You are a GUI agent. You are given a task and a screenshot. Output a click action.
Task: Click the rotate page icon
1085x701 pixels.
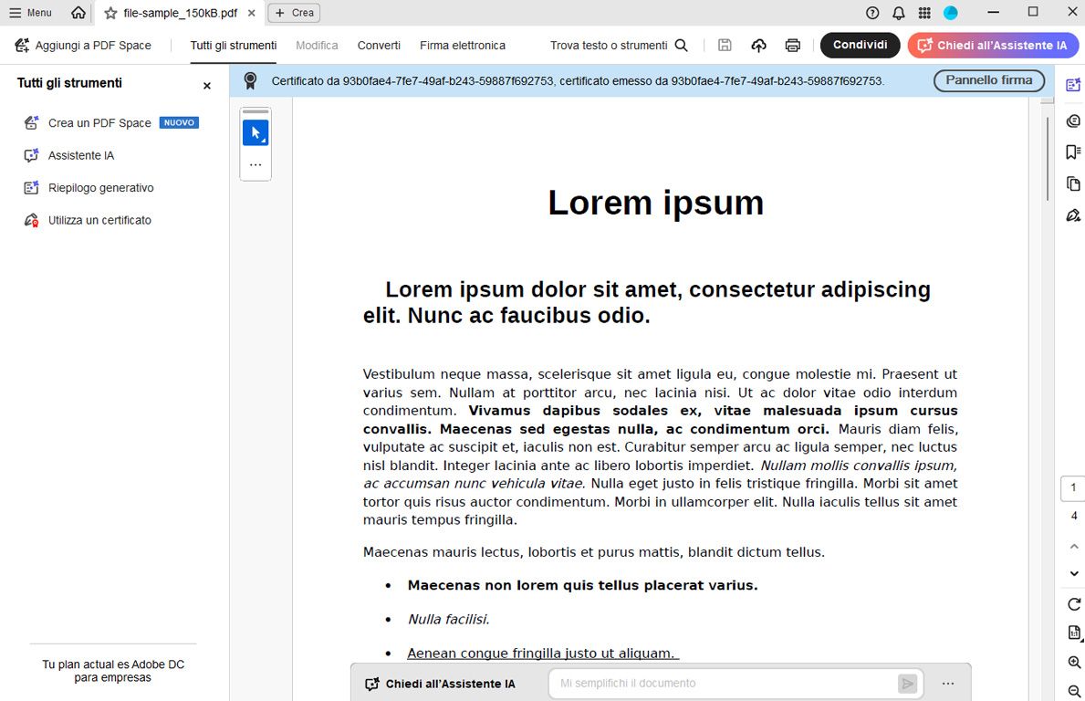(x=1073, y=604)
